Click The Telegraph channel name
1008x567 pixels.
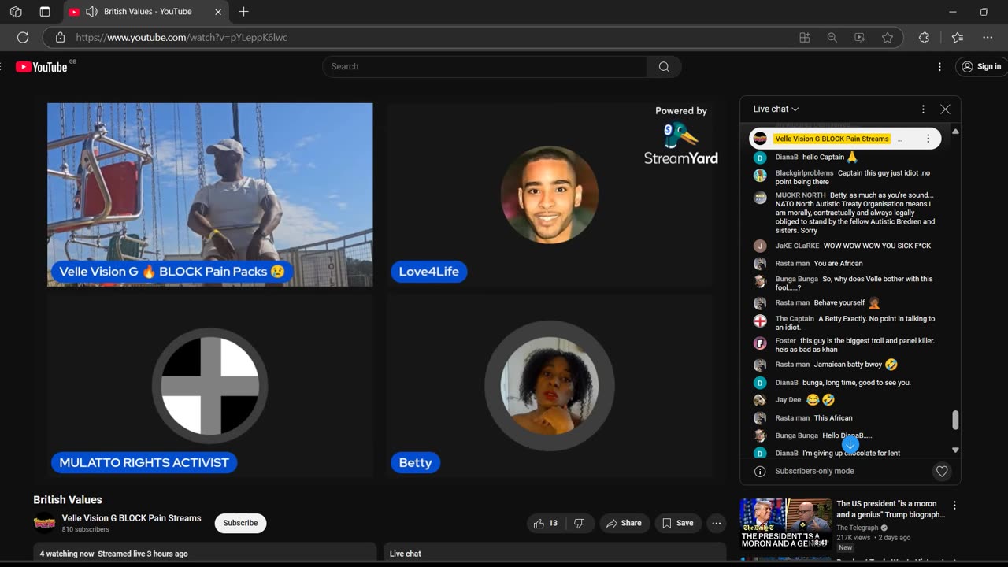[x=858, y=528]
